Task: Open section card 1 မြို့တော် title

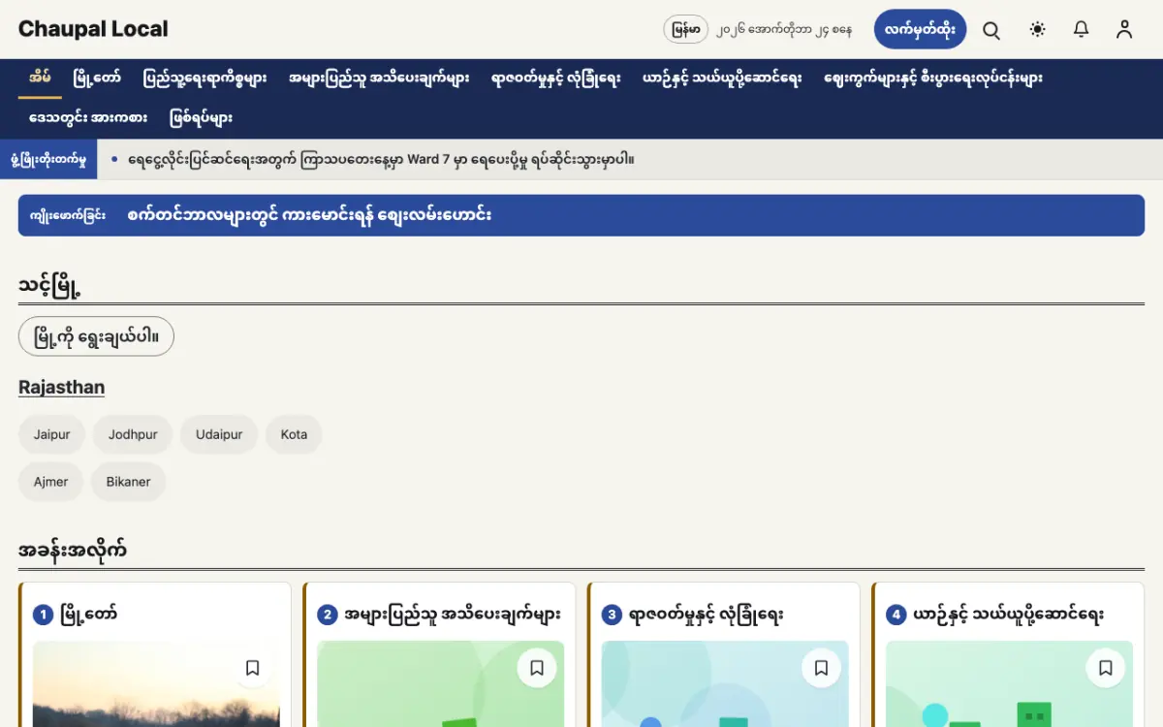Action: pyautogui.click(x=88, y=615)
